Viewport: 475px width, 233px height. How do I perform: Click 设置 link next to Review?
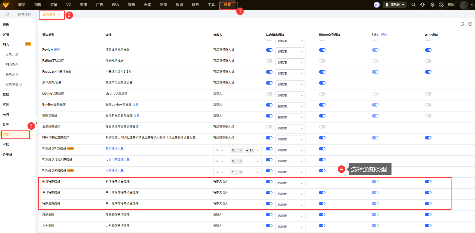tap(57, 50)
